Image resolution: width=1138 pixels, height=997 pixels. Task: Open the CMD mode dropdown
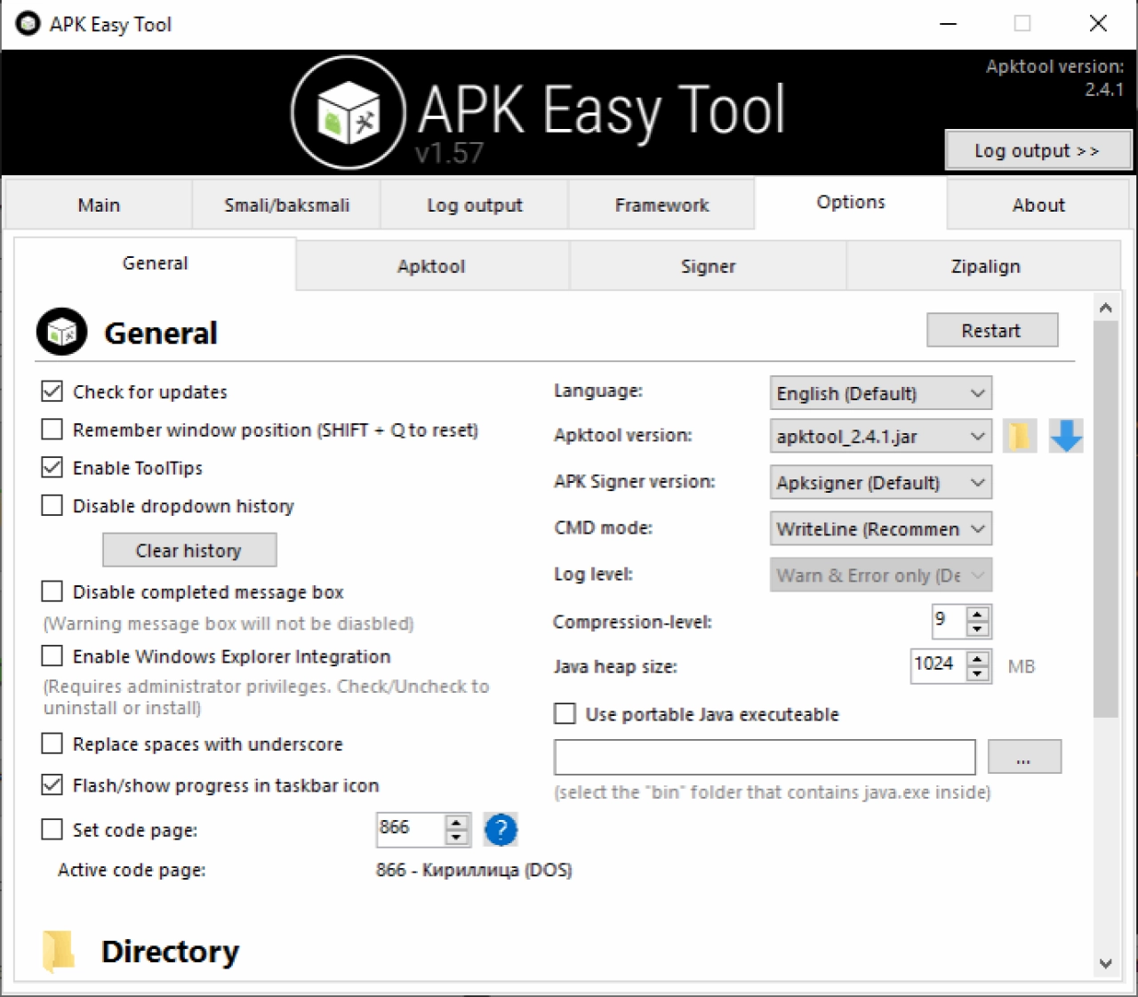point(881,528)
